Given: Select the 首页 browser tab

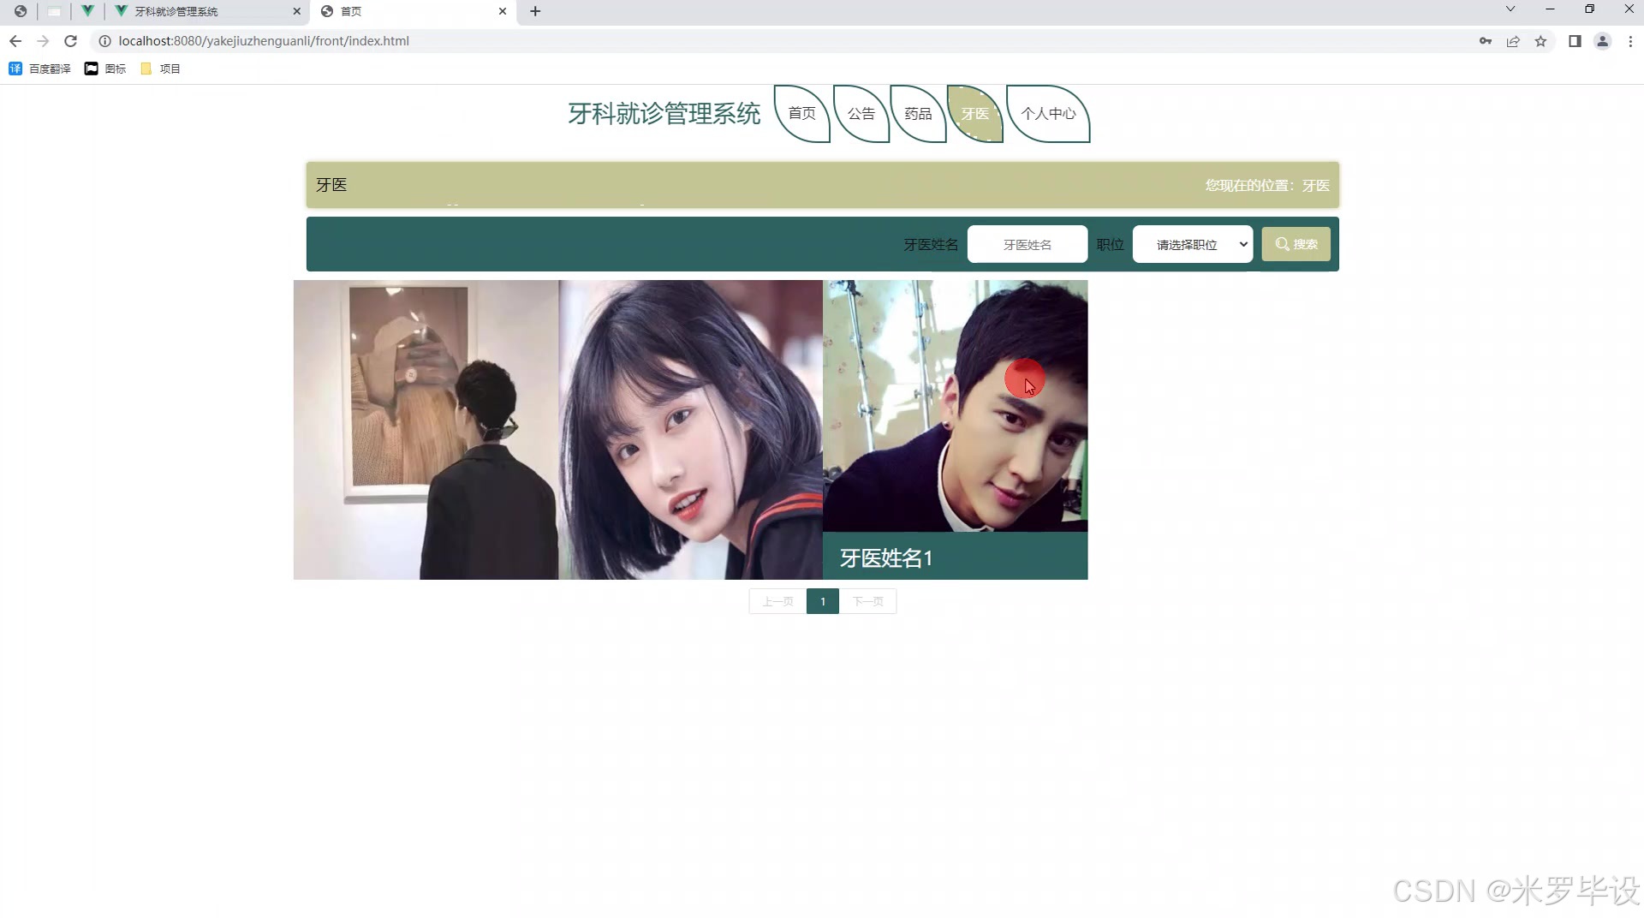Looking at the screenshot, I should (413, 11).
